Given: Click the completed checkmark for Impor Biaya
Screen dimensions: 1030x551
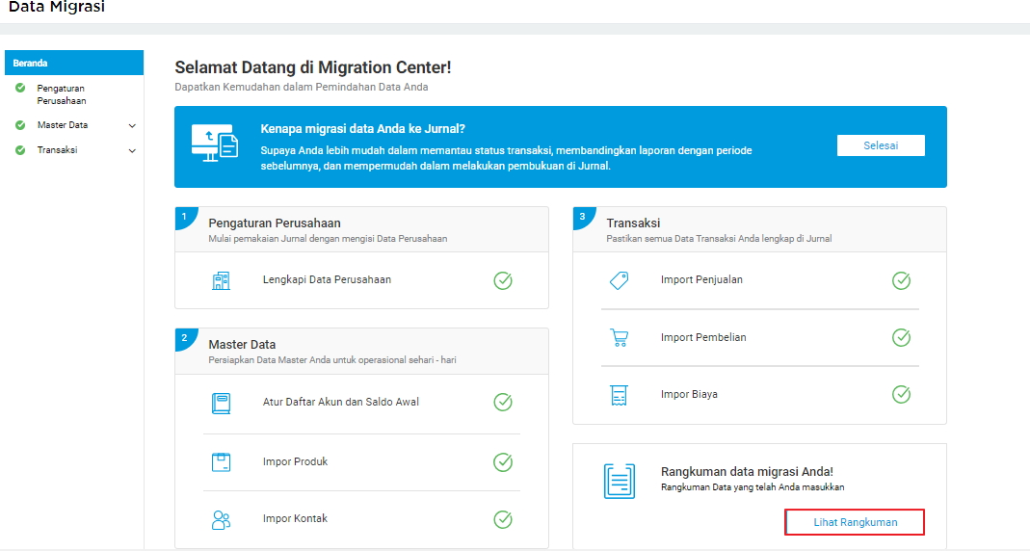Looking at the screenshot, I should pos(901,394).
